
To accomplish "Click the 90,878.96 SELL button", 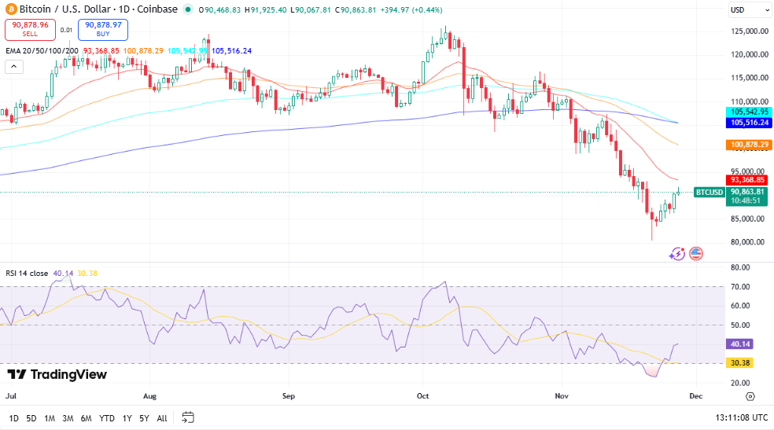I will tap(30, 30).
